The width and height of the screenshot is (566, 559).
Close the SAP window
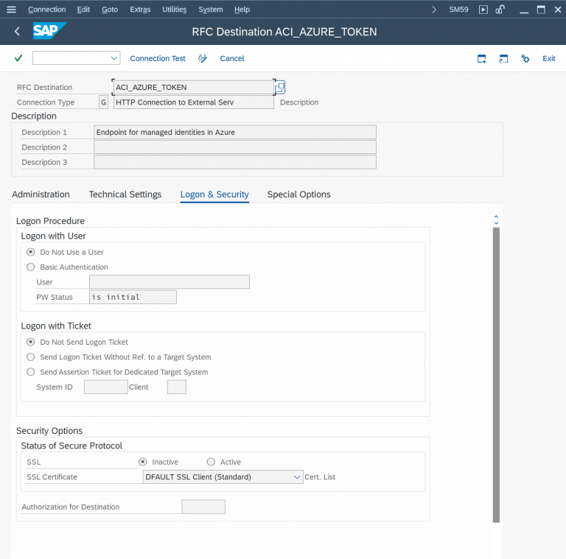point(558,10)
